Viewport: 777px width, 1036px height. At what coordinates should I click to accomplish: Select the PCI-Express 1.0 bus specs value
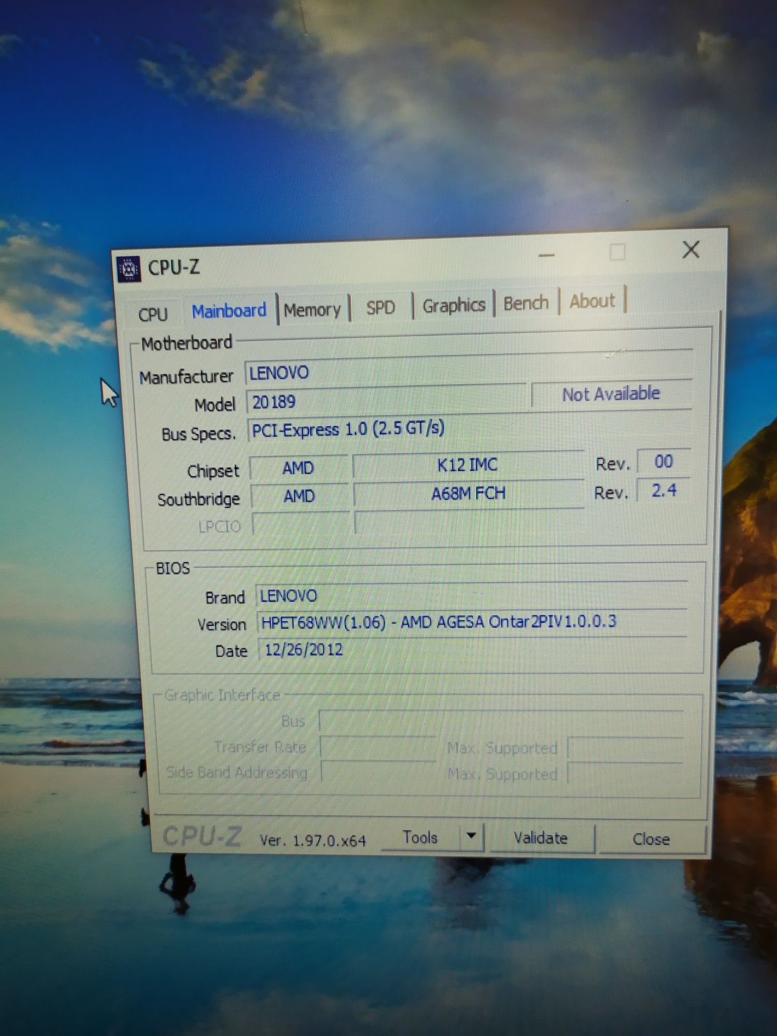[348, 429]
